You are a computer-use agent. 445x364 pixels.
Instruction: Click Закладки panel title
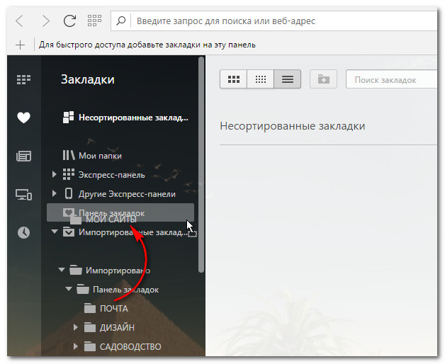coord(88,79)
